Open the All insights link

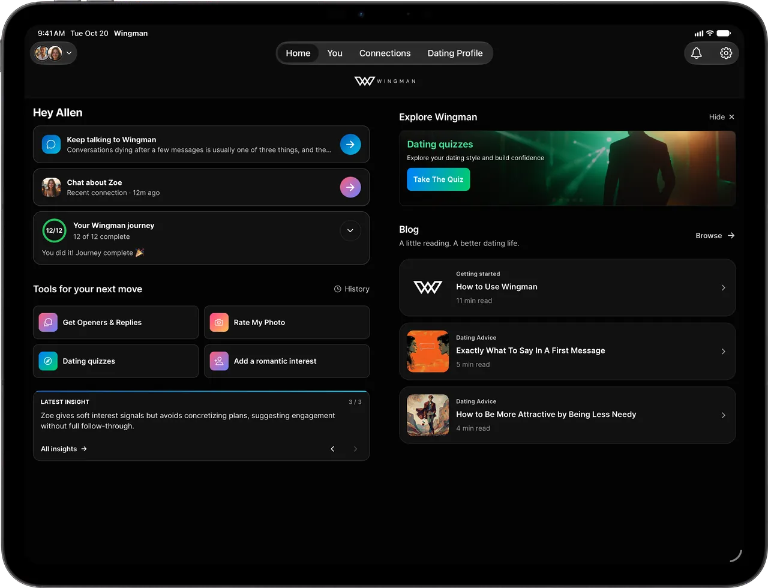click(x=64, y=449)
